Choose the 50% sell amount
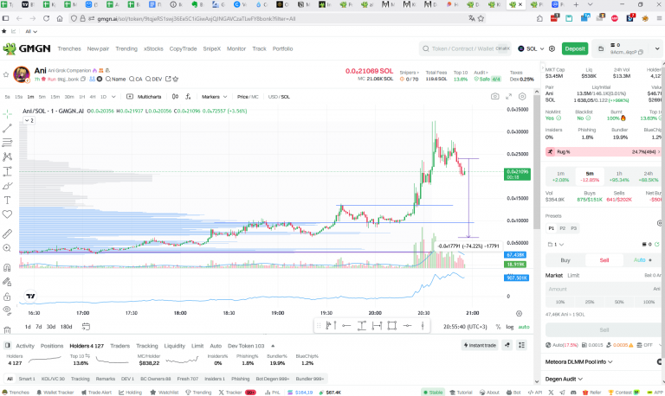The height and width of the screenshot is (396, 665). [619, 302]
